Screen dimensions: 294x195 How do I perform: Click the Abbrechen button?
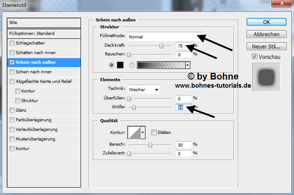tap(266, 34)
